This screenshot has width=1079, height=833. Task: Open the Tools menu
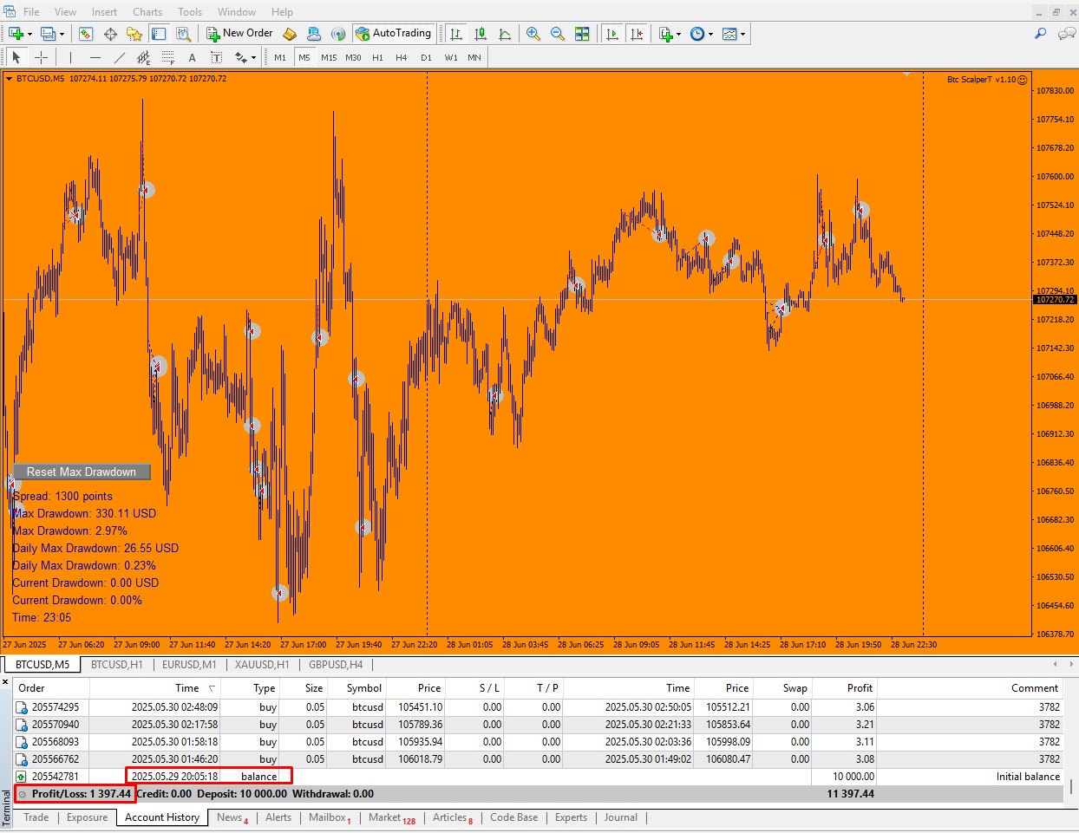[x=190, y=12]
